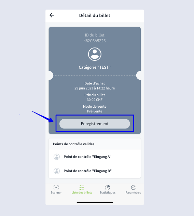Click the Liste des billets tab label

(x=82, y=192)
